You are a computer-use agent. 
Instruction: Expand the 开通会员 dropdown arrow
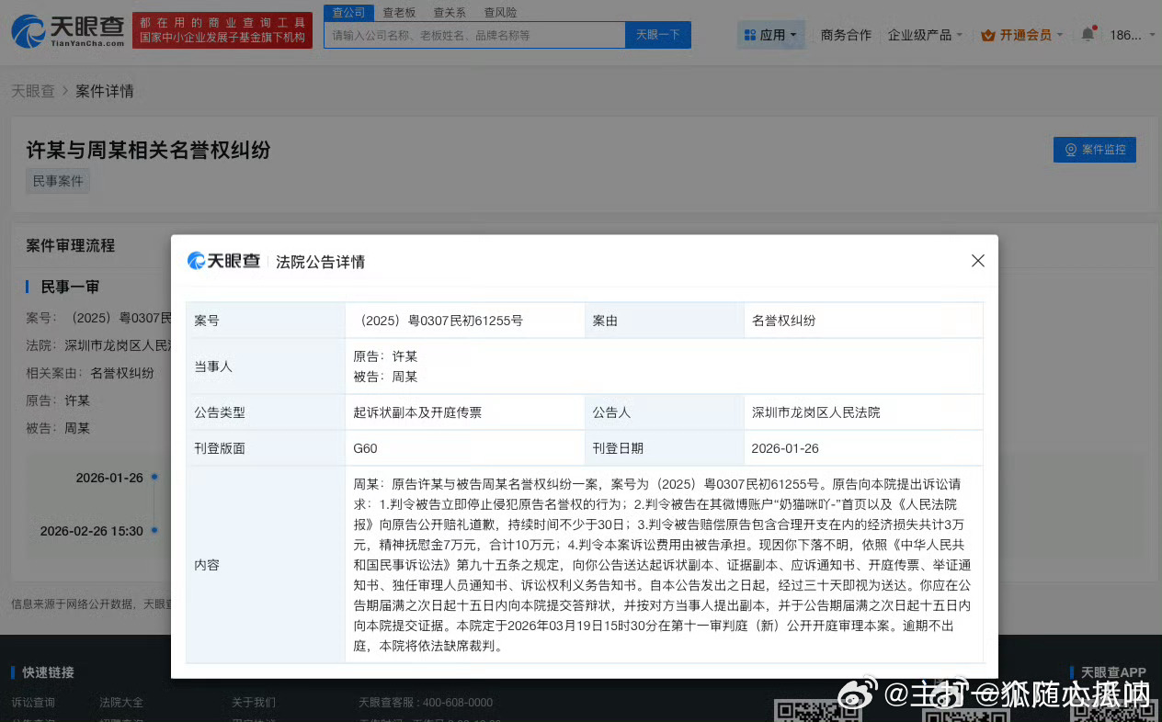[1060, 34]
